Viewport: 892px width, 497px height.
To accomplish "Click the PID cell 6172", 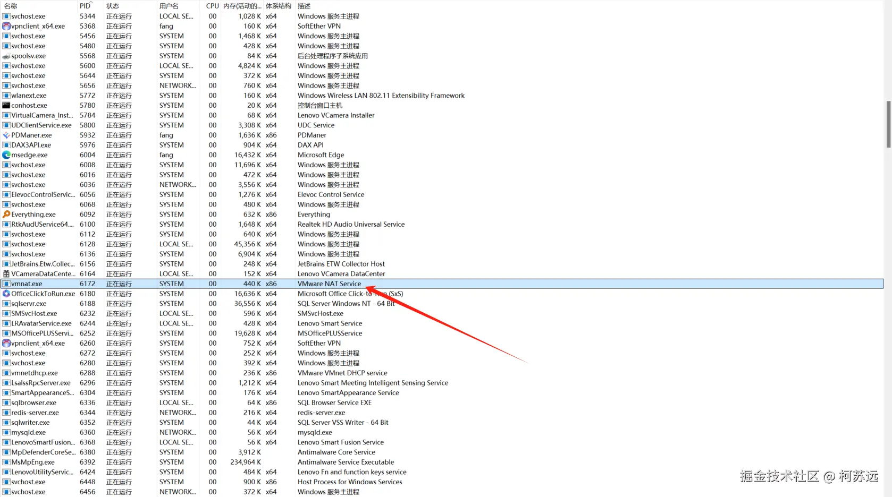I will [88, 284].
